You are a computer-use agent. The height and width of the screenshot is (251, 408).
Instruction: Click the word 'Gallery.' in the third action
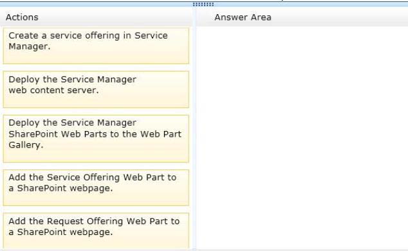(26, 145)
